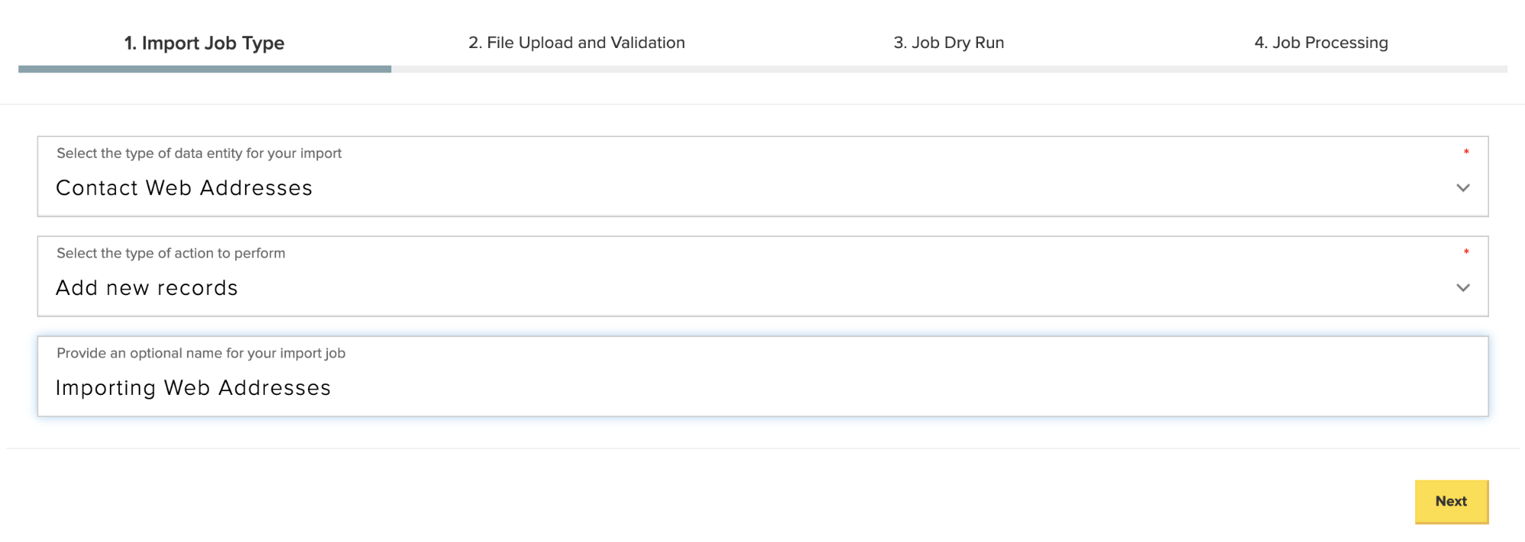Viewport: 1525px width, 542px height.
Task: Click the red asterisk on data entity field
Action: pyautogui.click(x=1465, y=152)
